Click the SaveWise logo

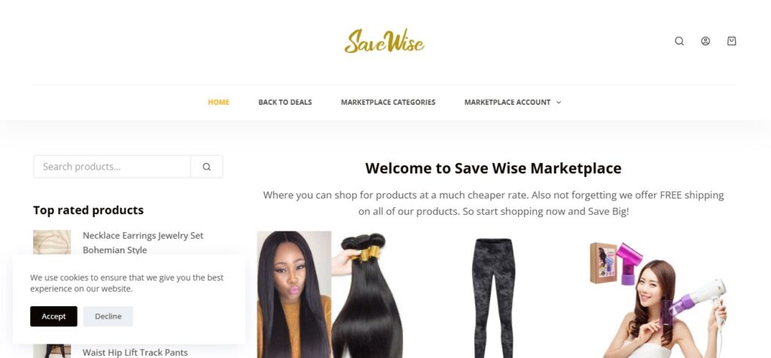(385, 41)
